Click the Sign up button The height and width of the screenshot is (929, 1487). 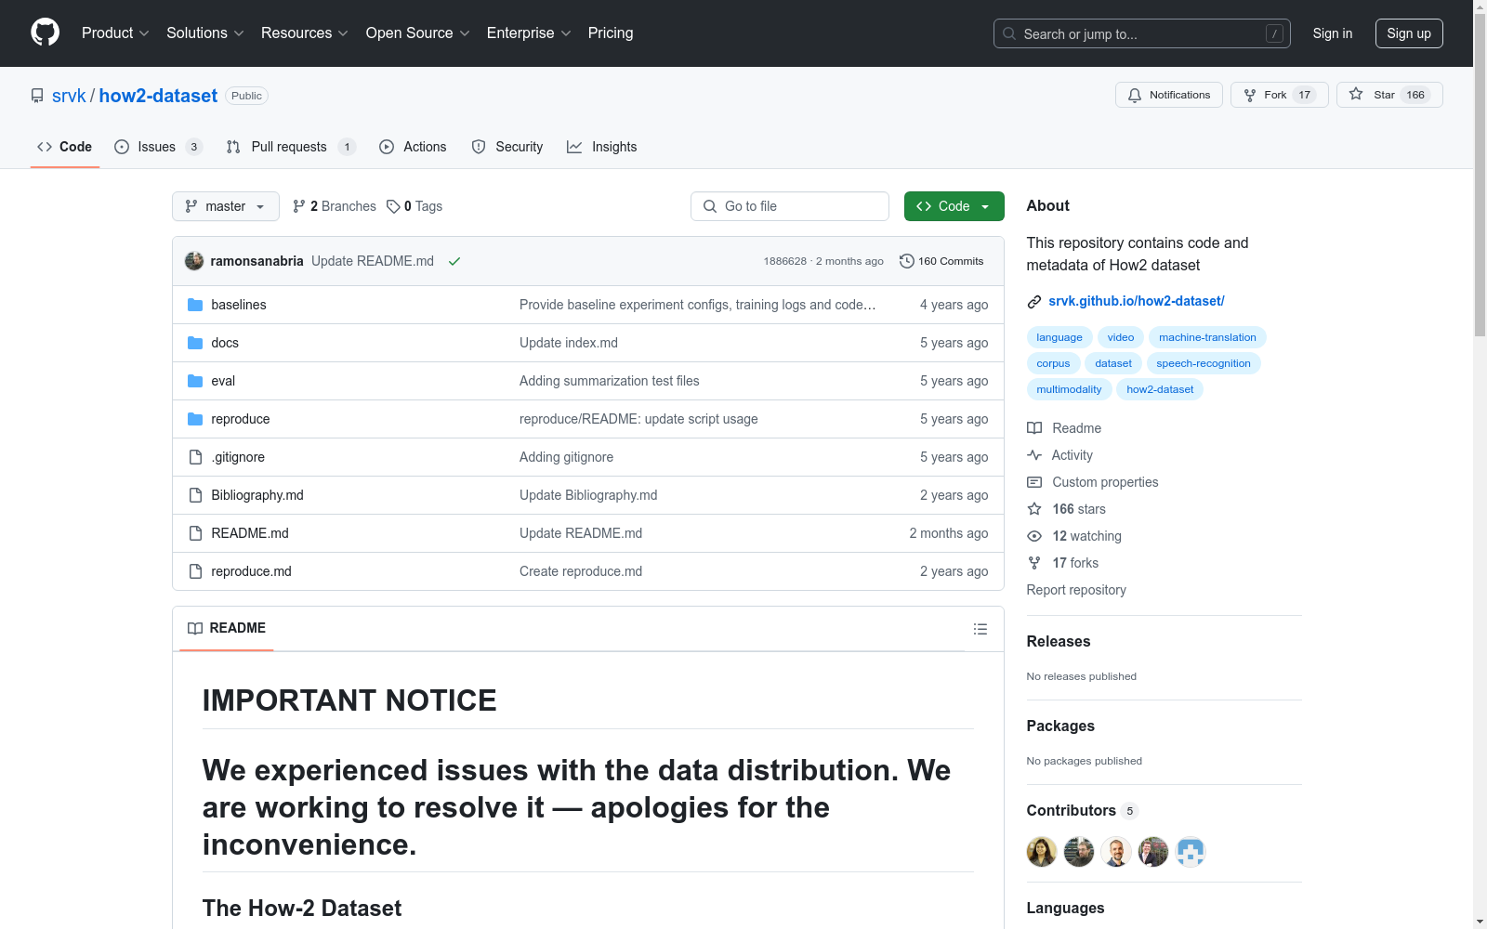pyautogui.click(x=1409, y=33)
